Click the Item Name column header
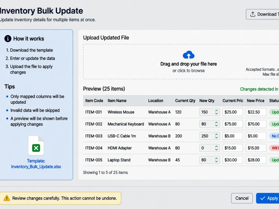279x209 pixels. [117, 101]
